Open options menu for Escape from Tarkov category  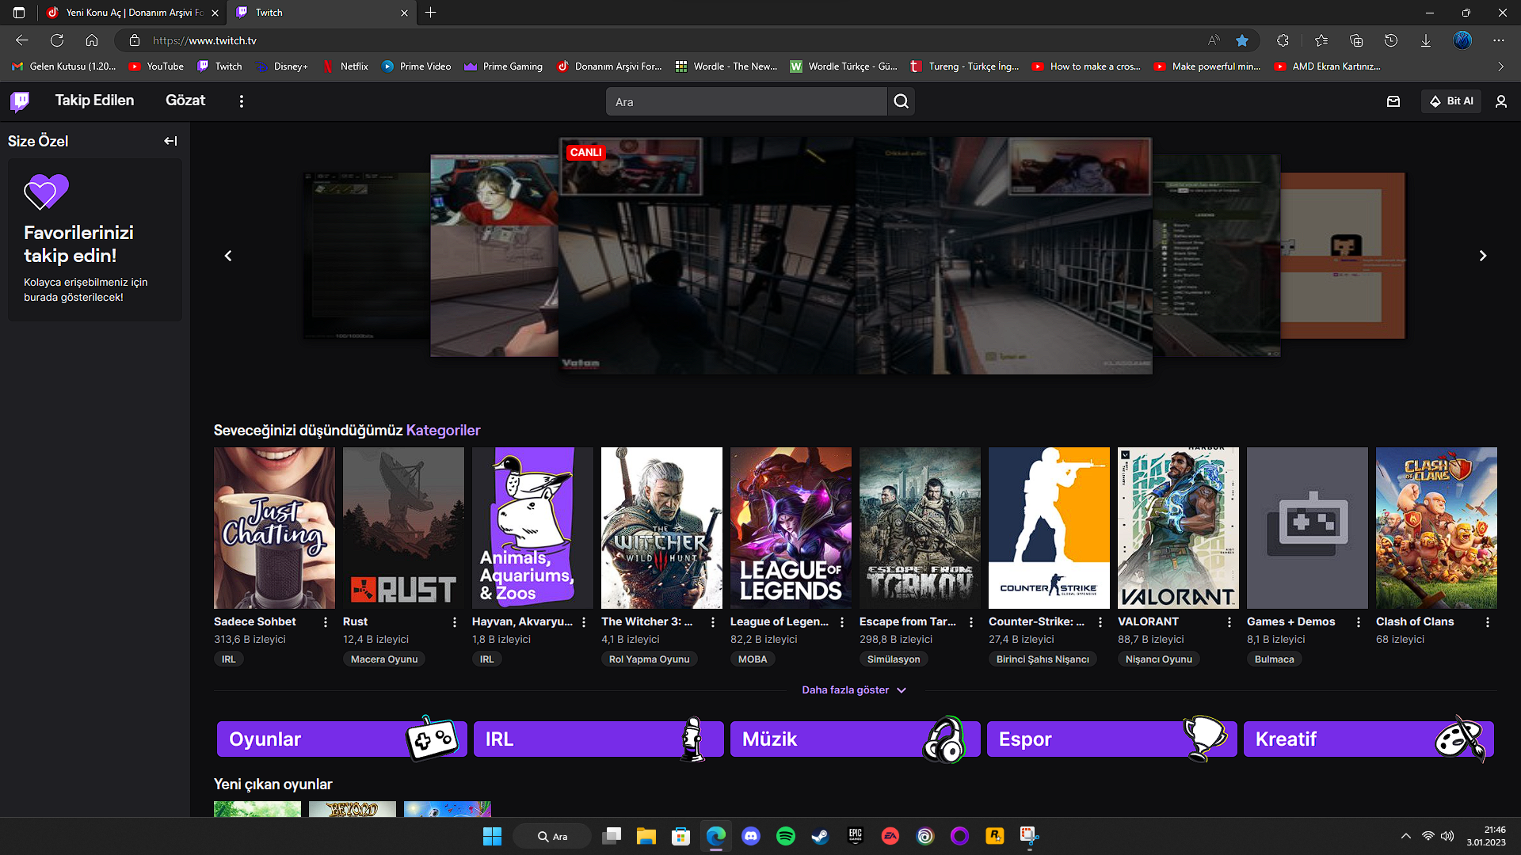coord(971,622)
